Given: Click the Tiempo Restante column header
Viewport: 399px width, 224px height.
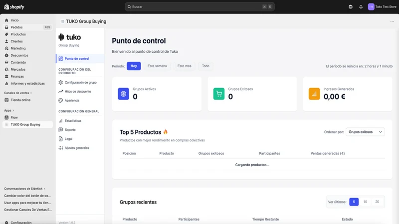Looking at the screenshot, I should tap(265, 219).
